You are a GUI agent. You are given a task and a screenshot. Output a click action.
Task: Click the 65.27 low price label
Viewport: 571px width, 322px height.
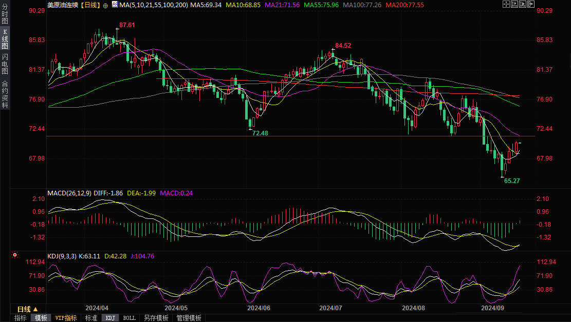click(x=512, y=181)
